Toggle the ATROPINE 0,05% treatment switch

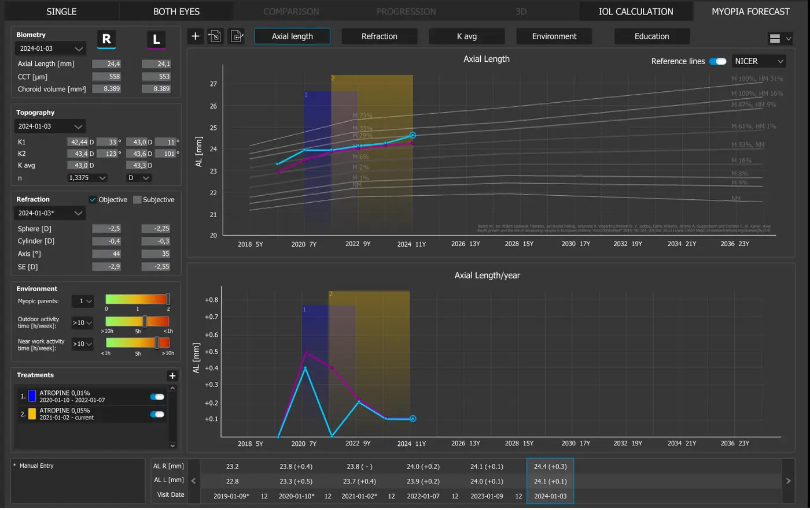click(157, 414)
